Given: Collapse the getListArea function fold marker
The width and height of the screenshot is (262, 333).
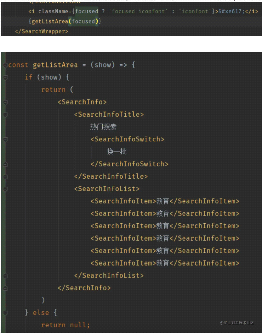Looking at the screenshot, I should [6, 65].
